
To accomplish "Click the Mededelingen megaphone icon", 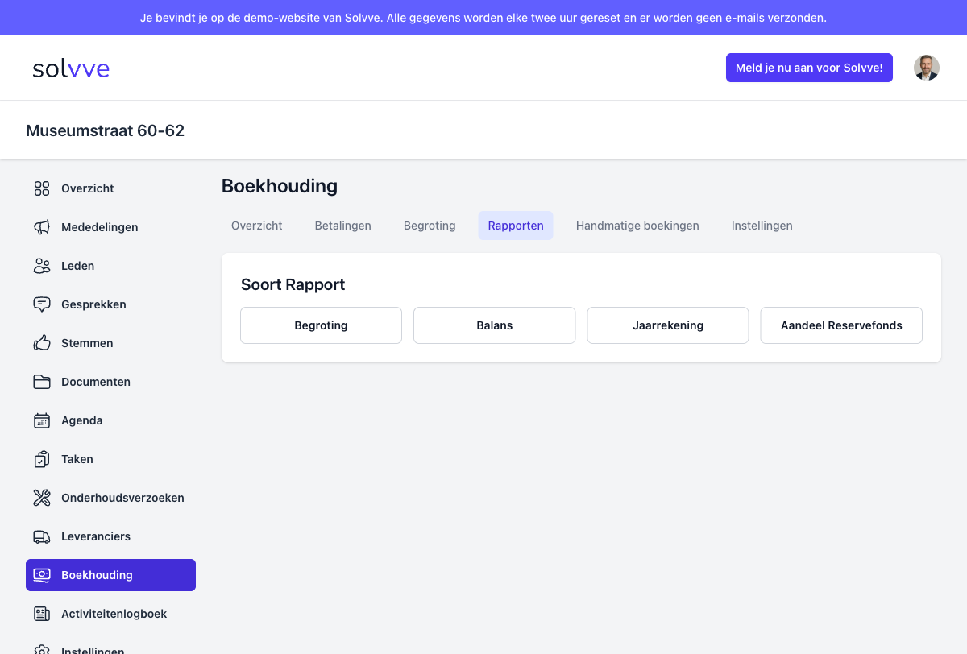I will coord(42,227).
